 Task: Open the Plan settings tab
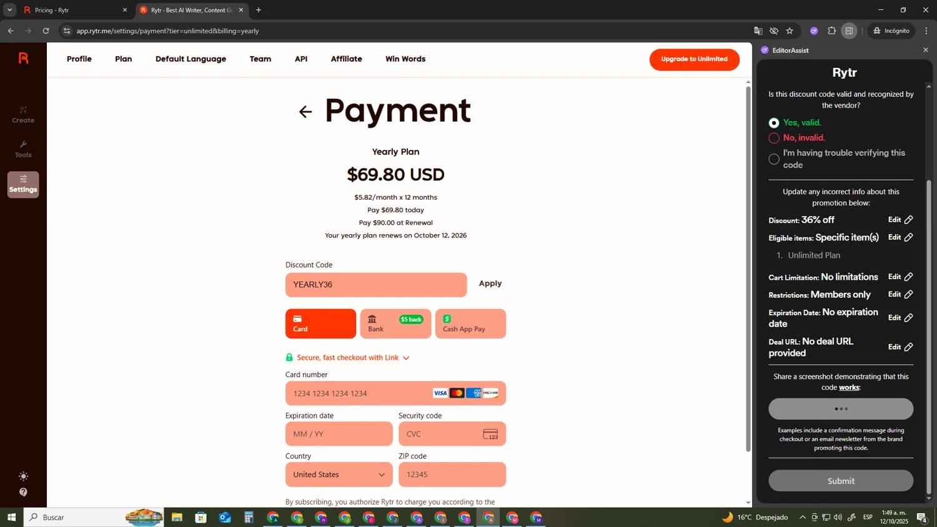click(x=124, y=59)
